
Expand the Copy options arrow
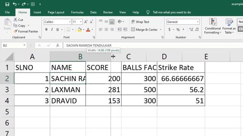pos(28,26)
